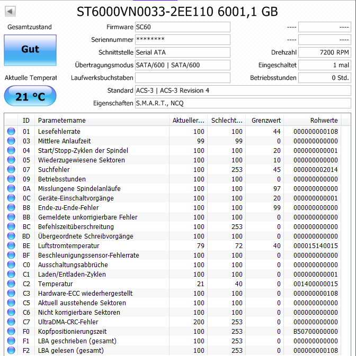
Task: Sort by the Rohwerte column header
Action: [x=313, y=120]
